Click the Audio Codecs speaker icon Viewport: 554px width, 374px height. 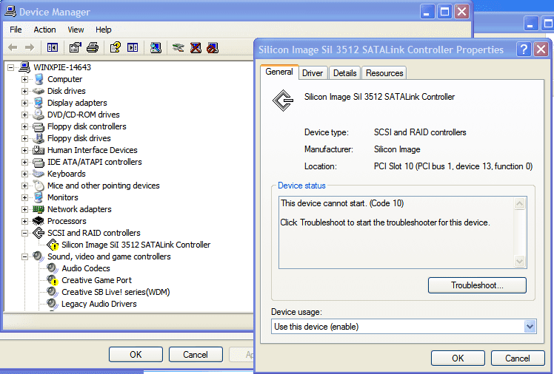pos(53,268)
